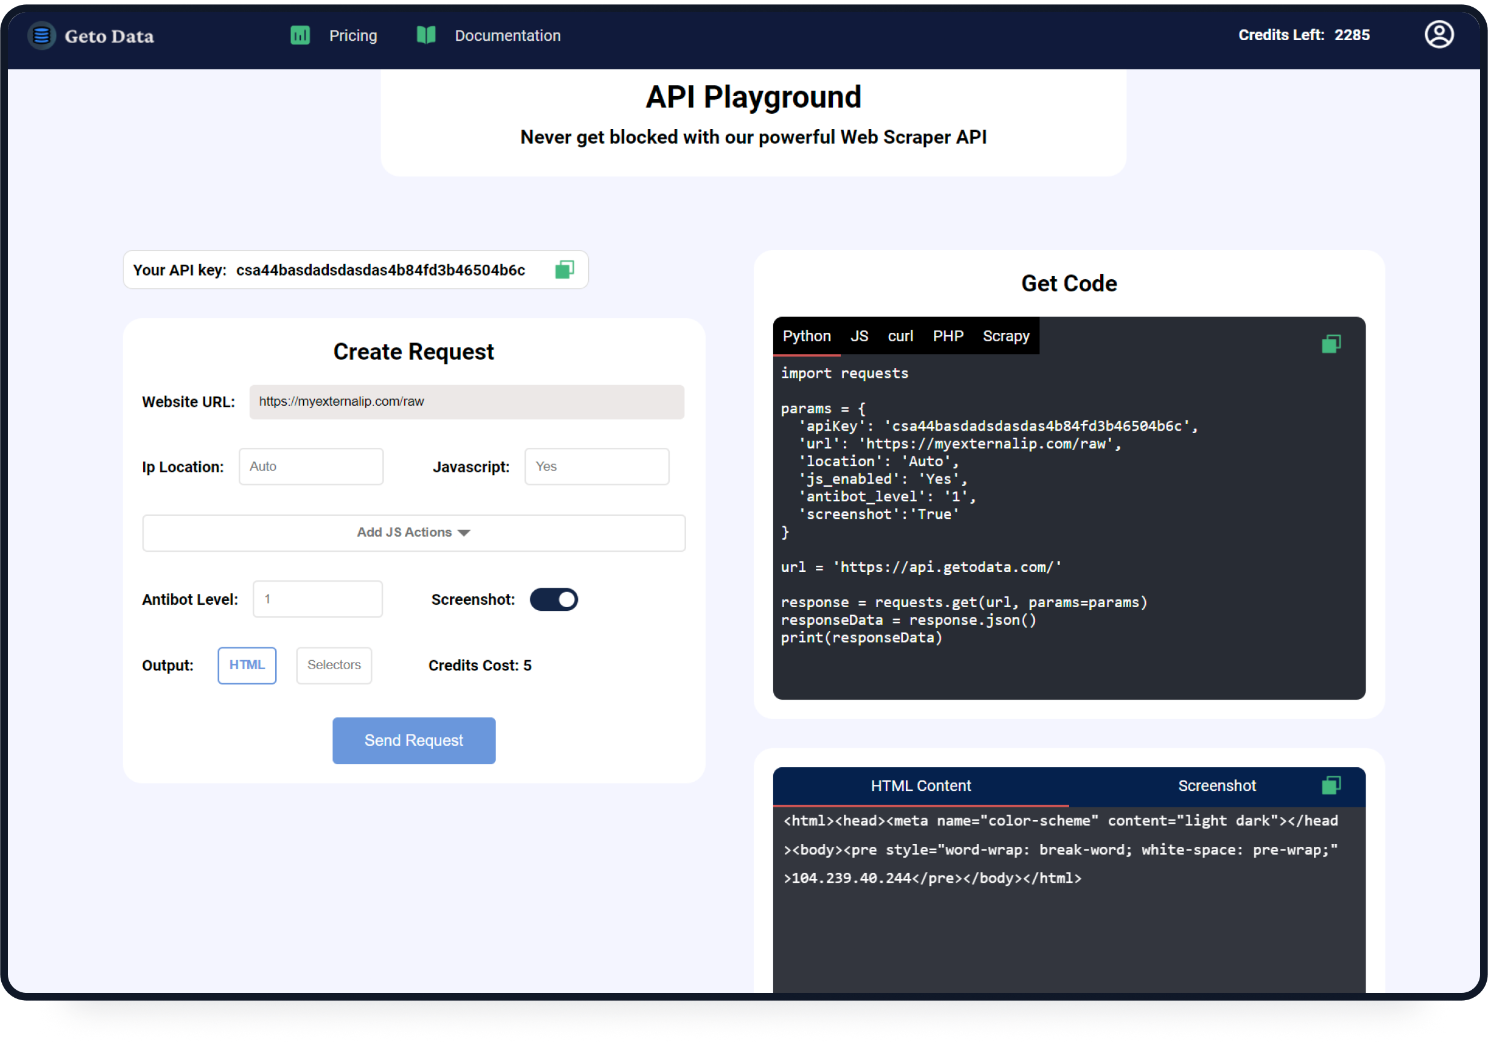Click the Credits Left 2285 counter

[x=1304, y=35]
